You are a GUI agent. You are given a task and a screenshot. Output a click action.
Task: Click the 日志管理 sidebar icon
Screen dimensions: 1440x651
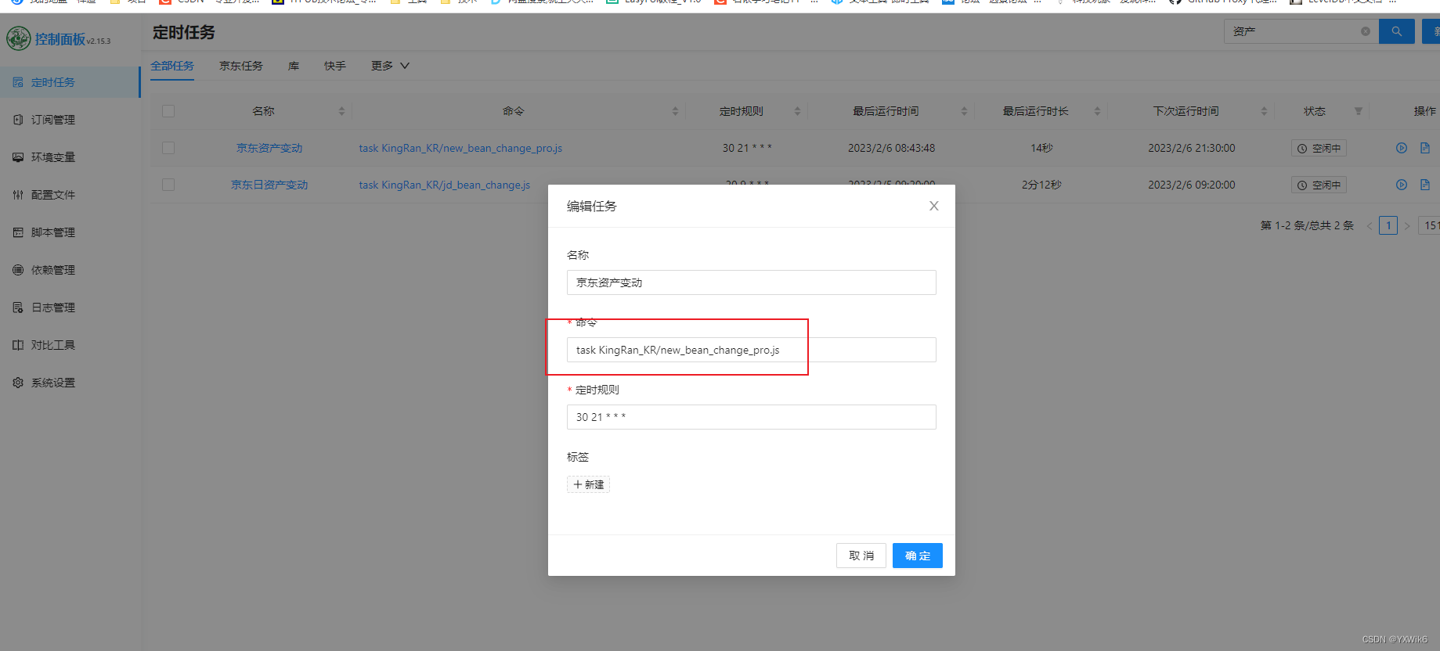click(18, 308)
